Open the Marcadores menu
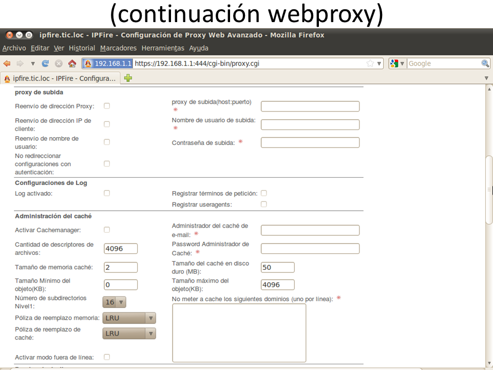The image size is (493, 370). coord(118,48)
